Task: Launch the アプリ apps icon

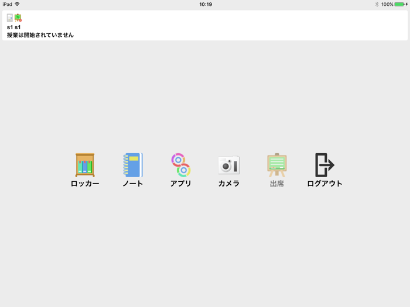Action: pos(180,165)
